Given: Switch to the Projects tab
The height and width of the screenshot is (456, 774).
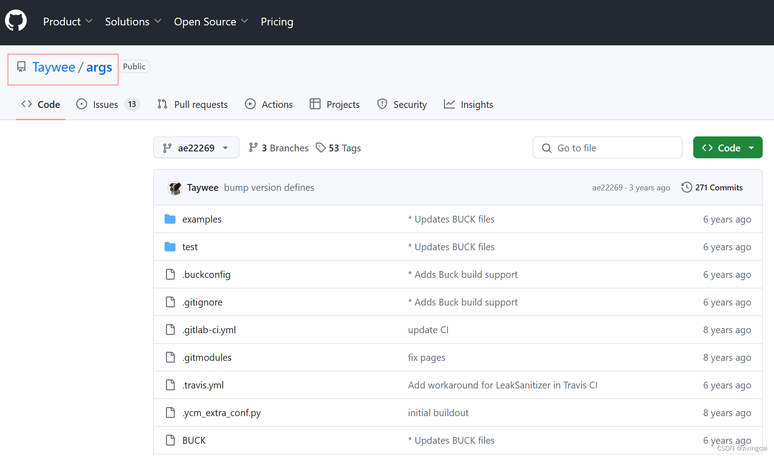Looking at the screenshot, I should point(335,104).
